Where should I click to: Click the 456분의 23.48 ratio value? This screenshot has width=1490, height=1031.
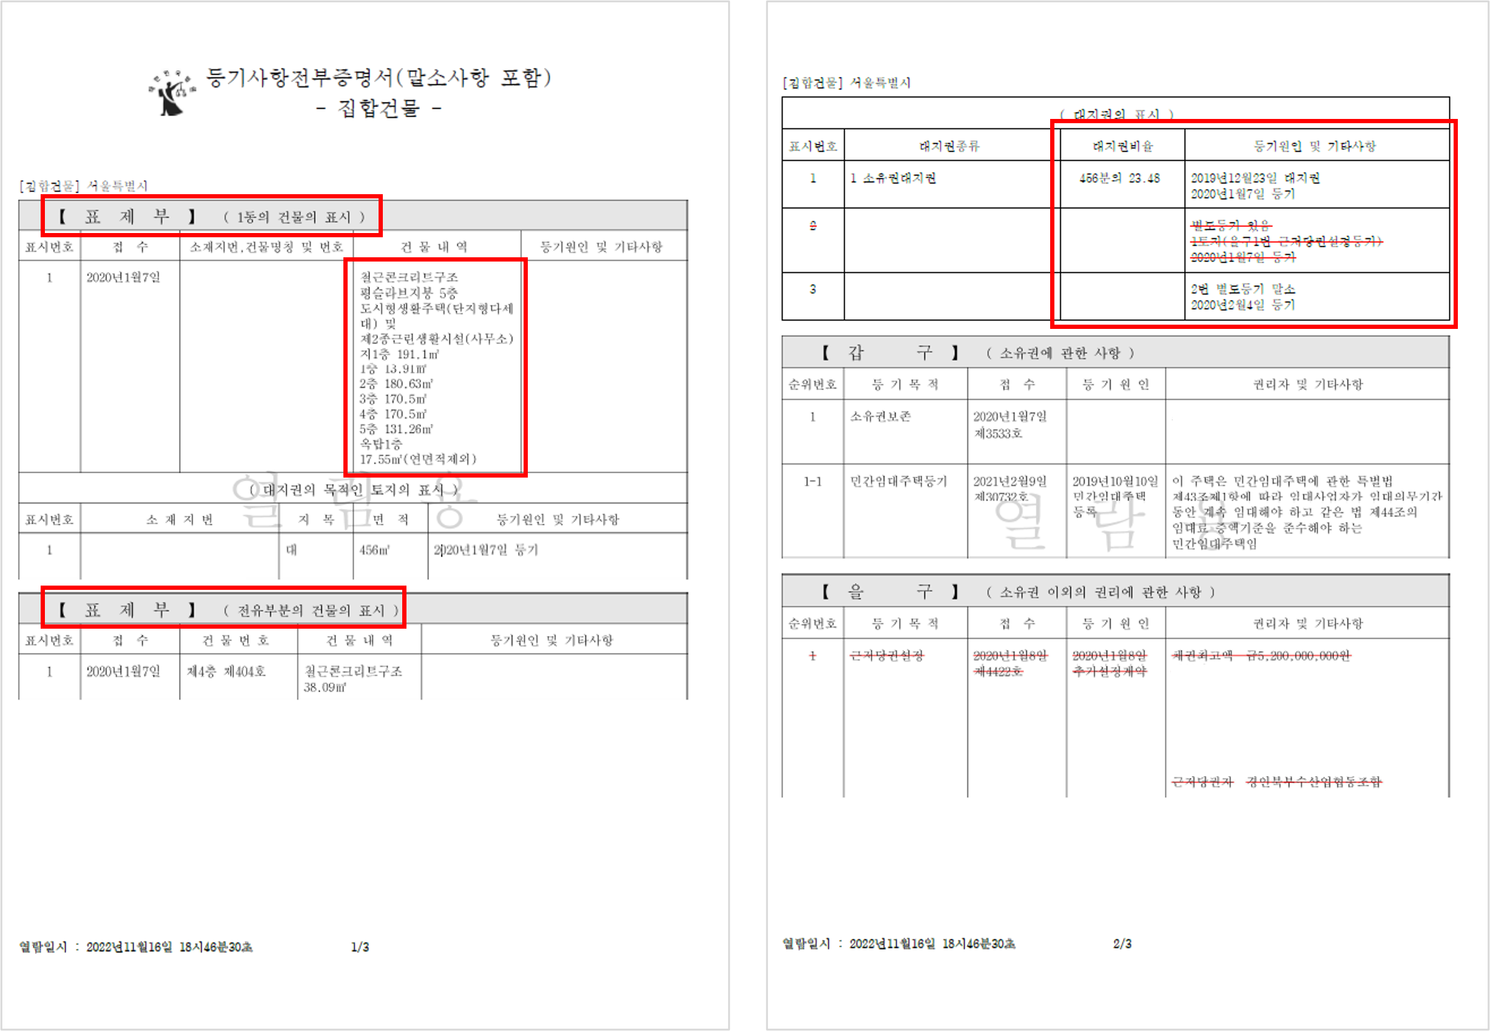1119,178
